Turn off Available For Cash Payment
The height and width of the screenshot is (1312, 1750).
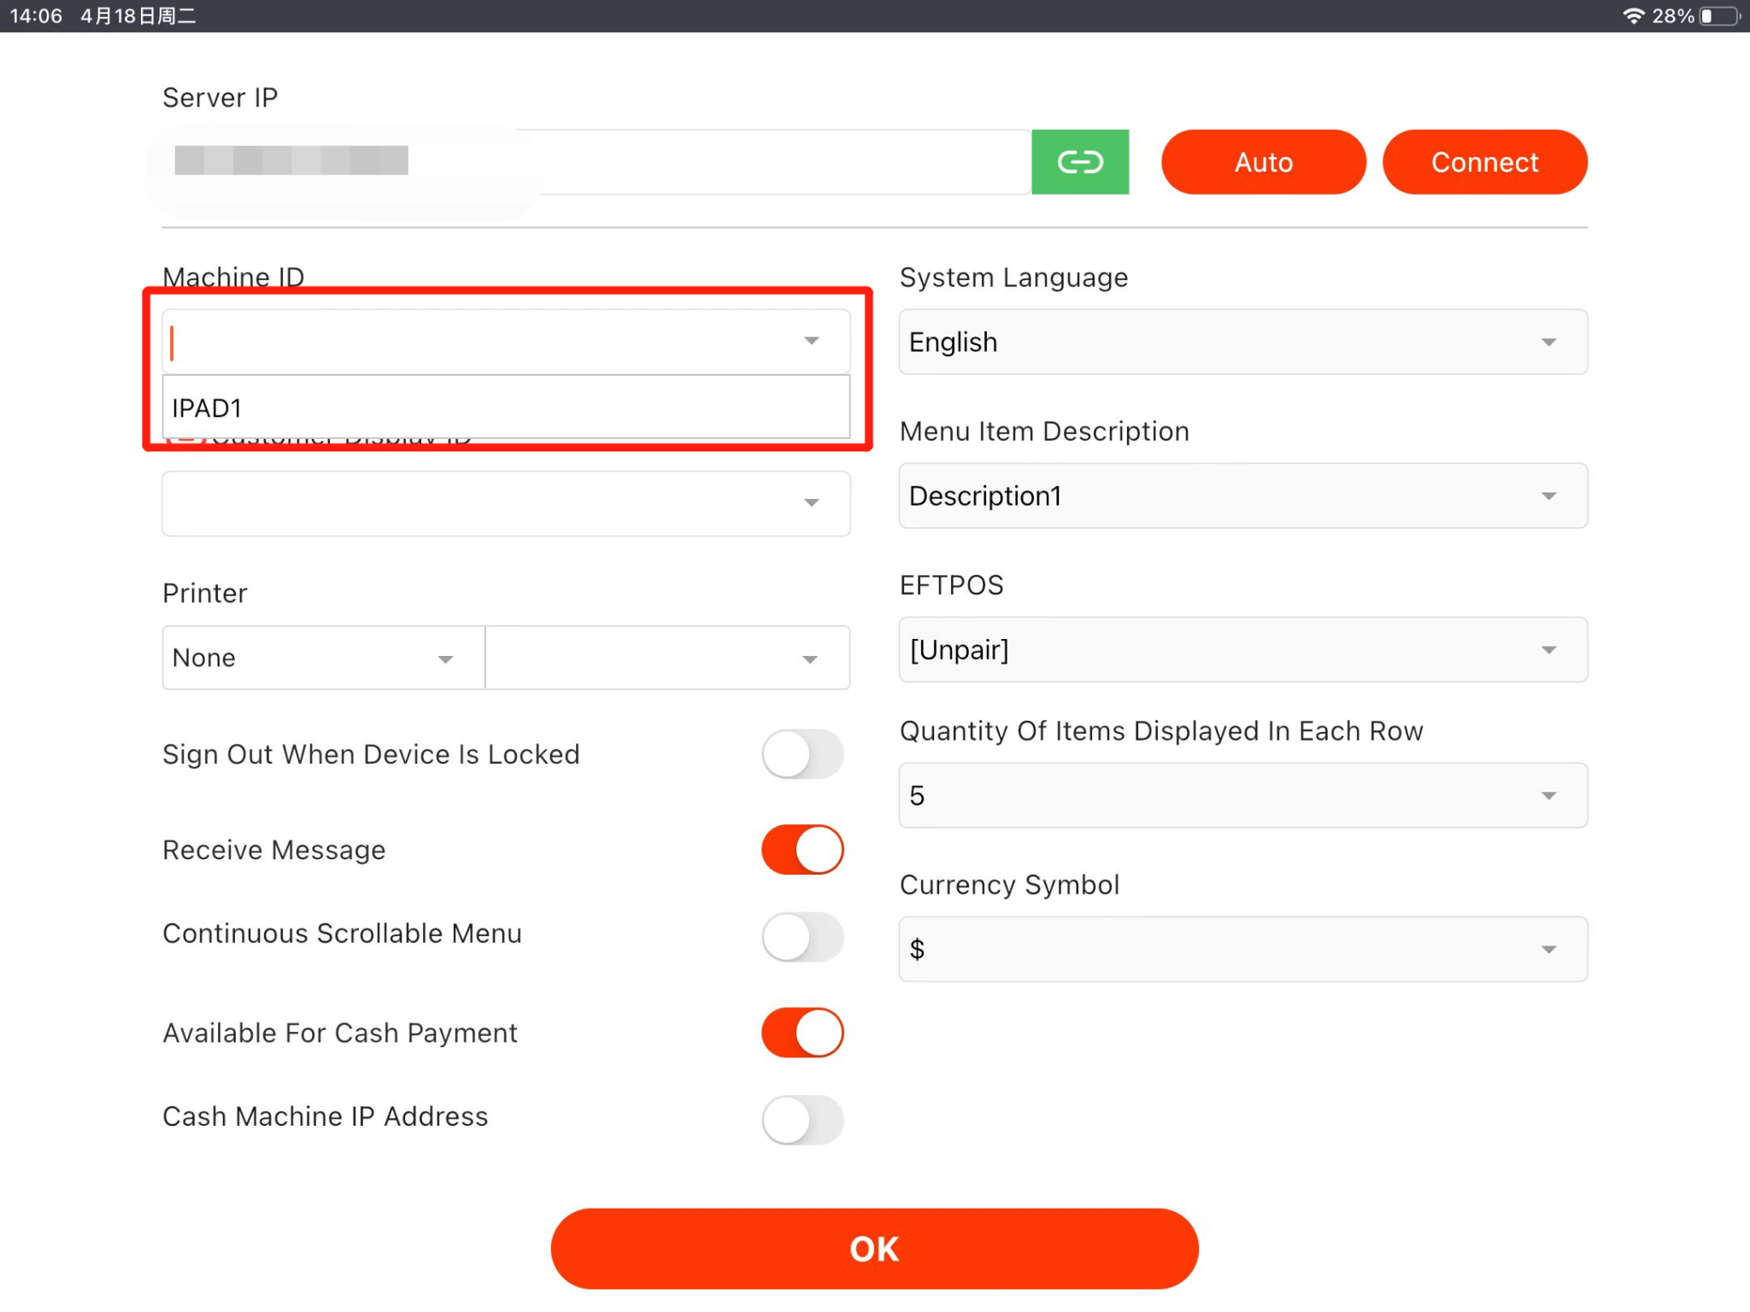coord(802,1033)
